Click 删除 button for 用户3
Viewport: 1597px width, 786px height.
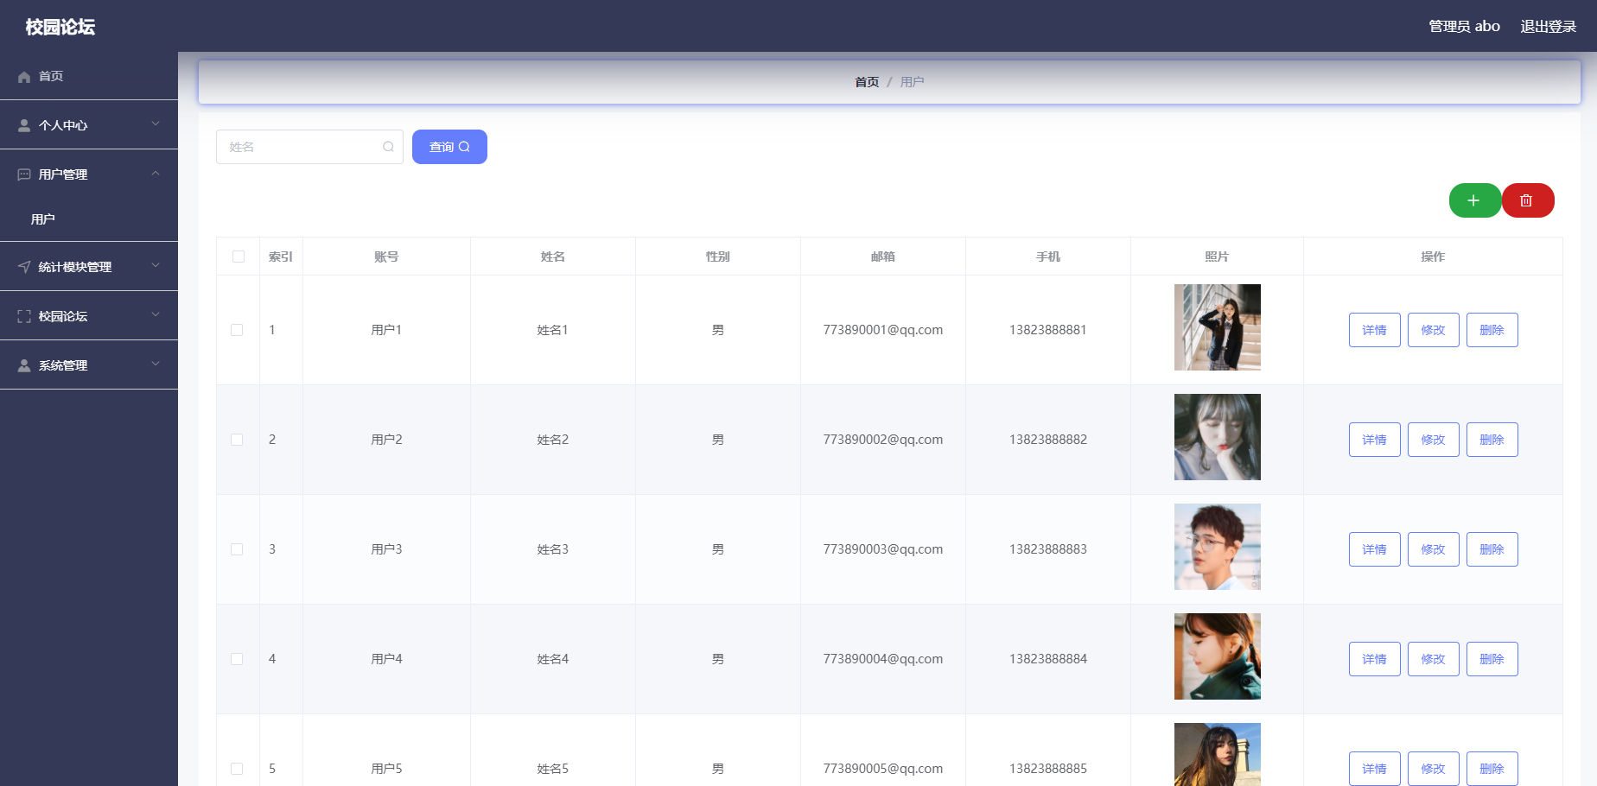[1492, 549]
